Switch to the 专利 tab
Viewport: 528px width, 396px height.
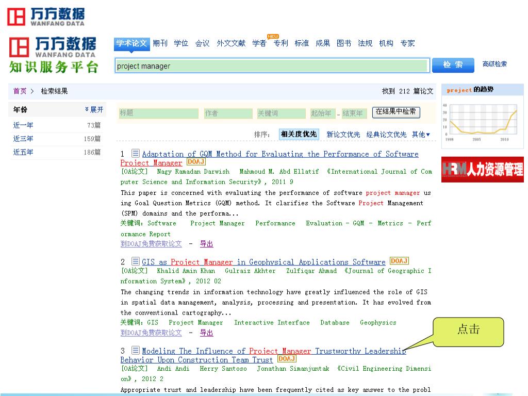[x=280, y=43]
